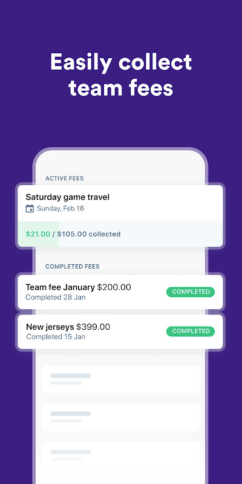
Task: Click the green collected progress bar
Action: pyautogui.click(x=38, y=234)
